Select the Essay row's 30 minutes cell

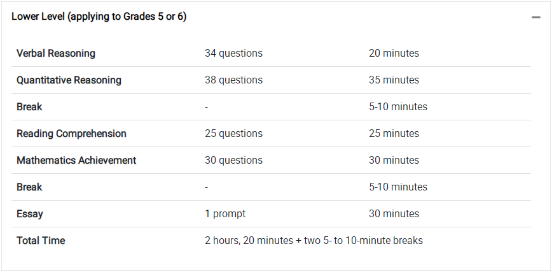pyautogui.click(x=394, y=214)
